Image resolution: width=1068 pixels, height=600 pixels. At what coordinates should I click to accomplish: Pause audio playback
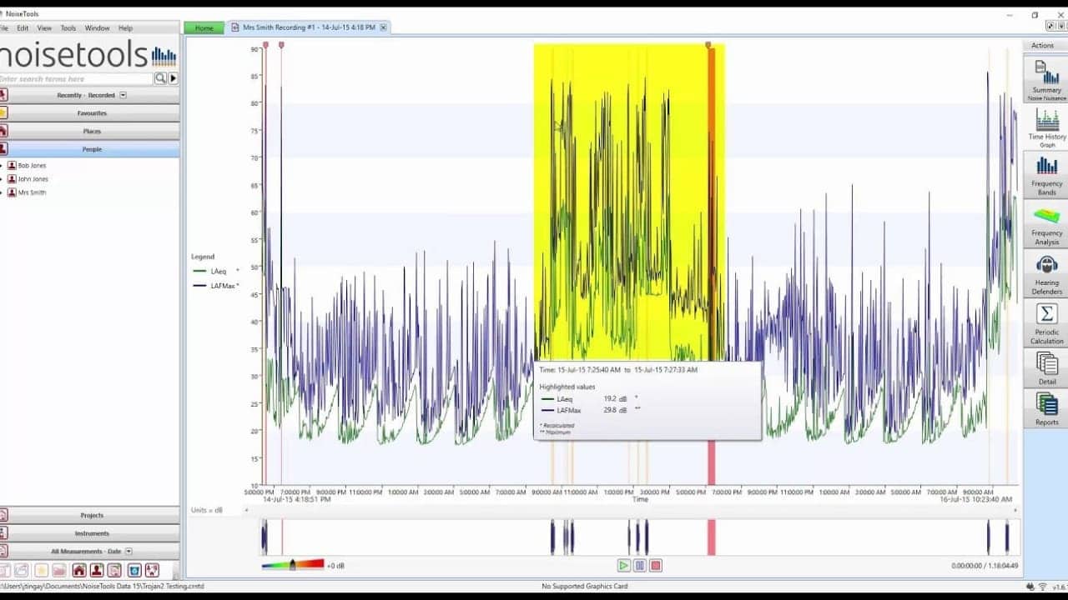640,566
